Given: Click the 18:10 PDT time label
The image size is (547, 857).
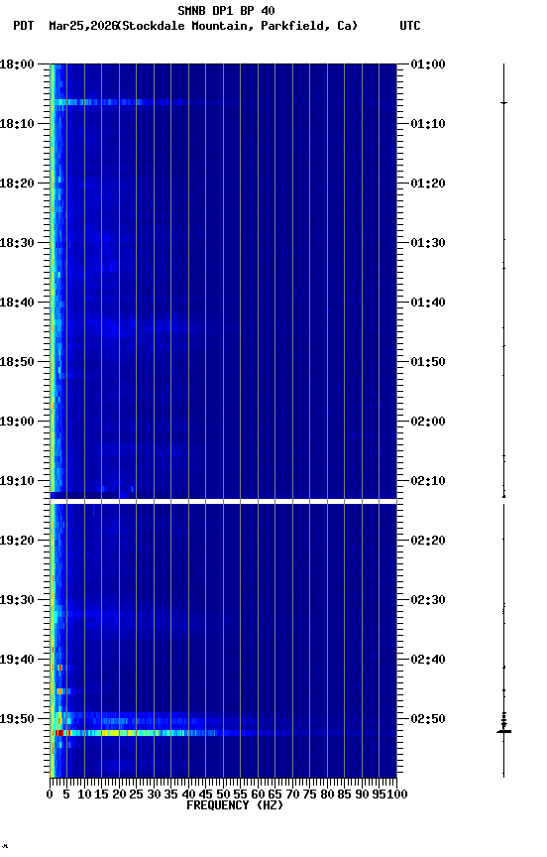Looking at the screenshot, I should tap(17, 124).
